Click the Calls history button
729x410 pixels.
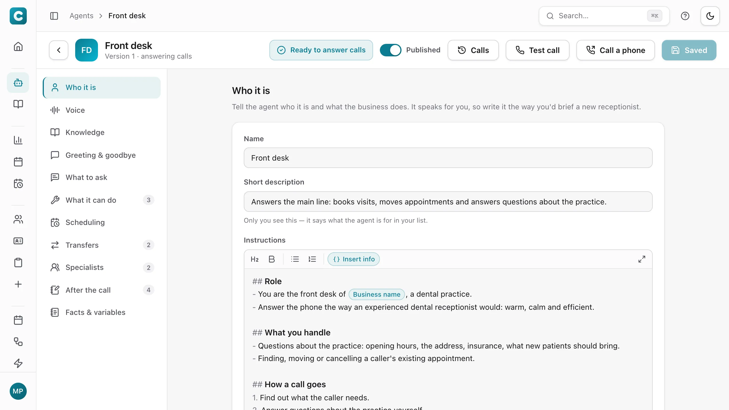point(473,50)
